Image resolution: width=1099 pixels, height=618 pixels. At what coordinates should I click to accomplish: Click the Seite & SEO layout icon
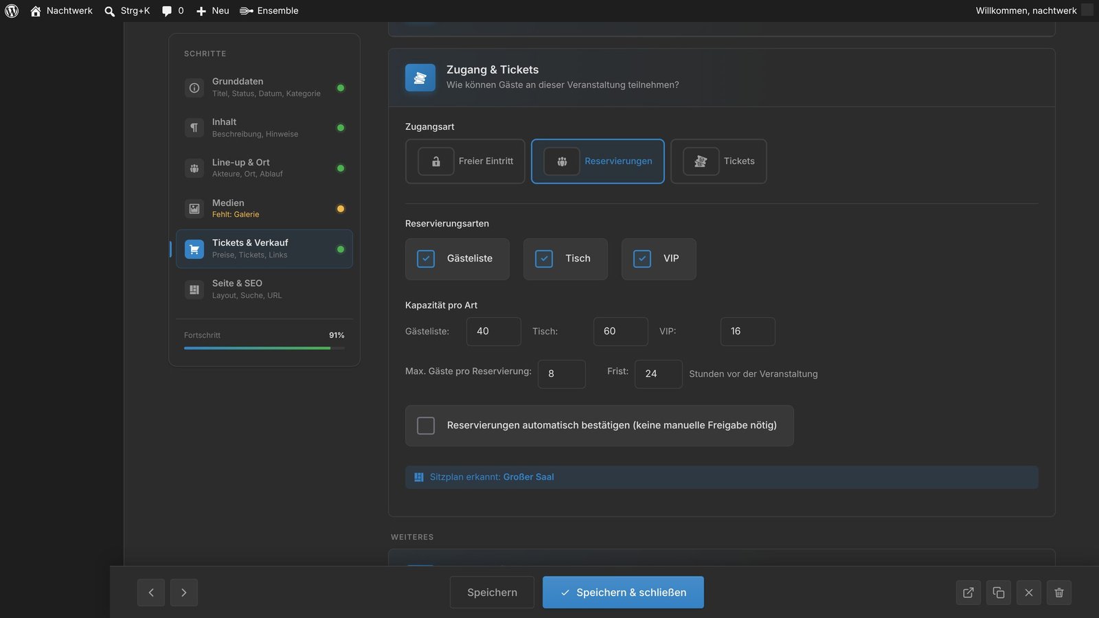(x=194, y=290)
